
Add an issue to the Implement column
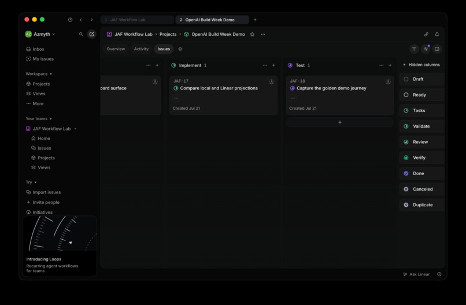tap(273, 65)
